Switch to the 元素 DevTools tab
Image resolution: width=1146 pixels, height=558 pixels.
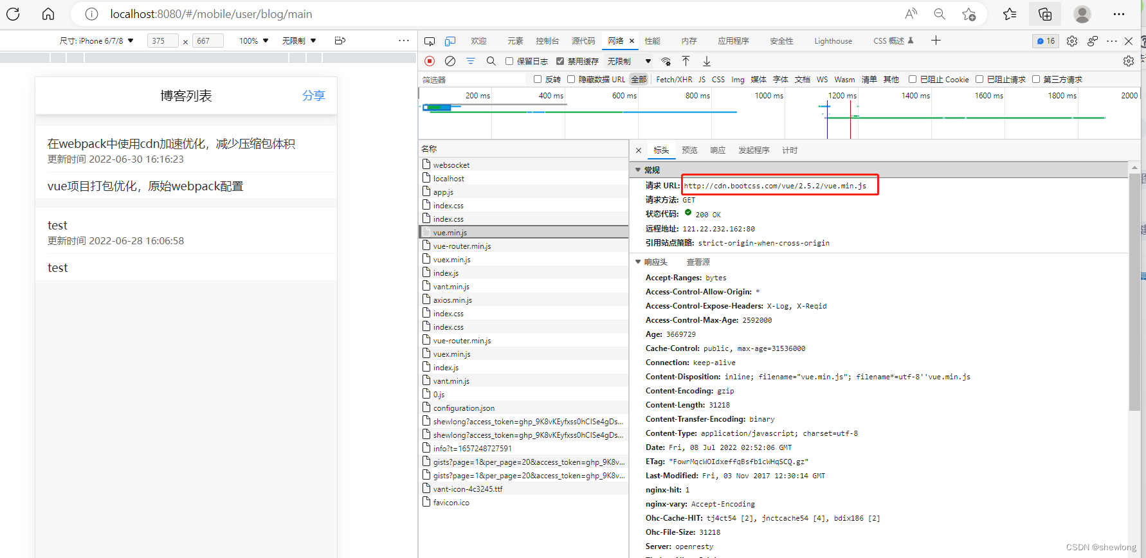pos(515,41)
